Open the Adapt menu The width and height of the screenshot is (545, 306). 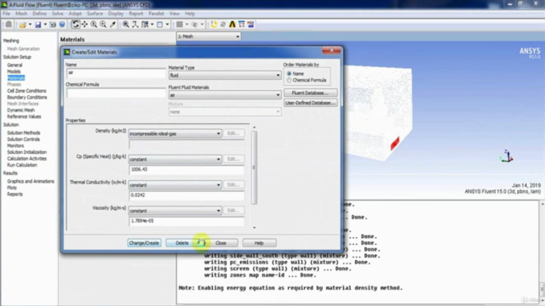coord(75,14)
